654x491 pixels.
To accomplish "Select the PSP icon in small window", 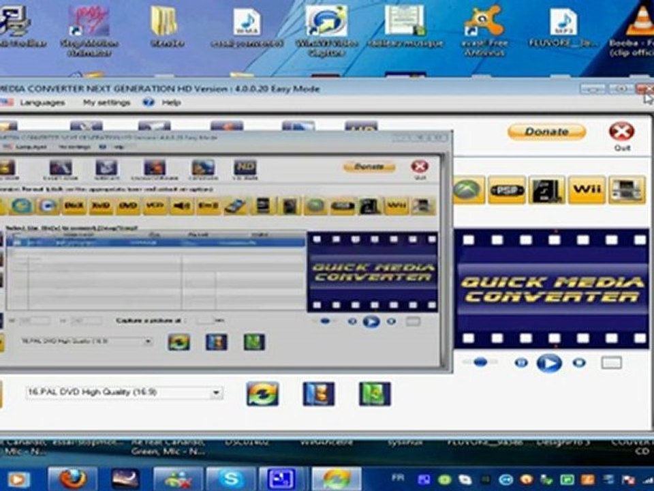I will 343,206.
